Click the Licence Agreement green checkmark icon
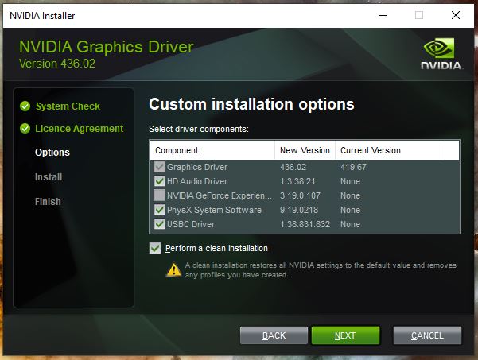 coord(25,129)
